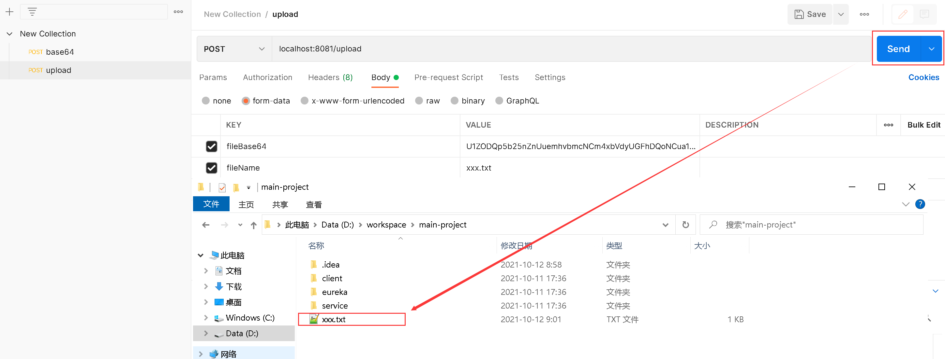
Task: Uncheck the fileBase64 parameter checkbox
Action: (212, 146)
